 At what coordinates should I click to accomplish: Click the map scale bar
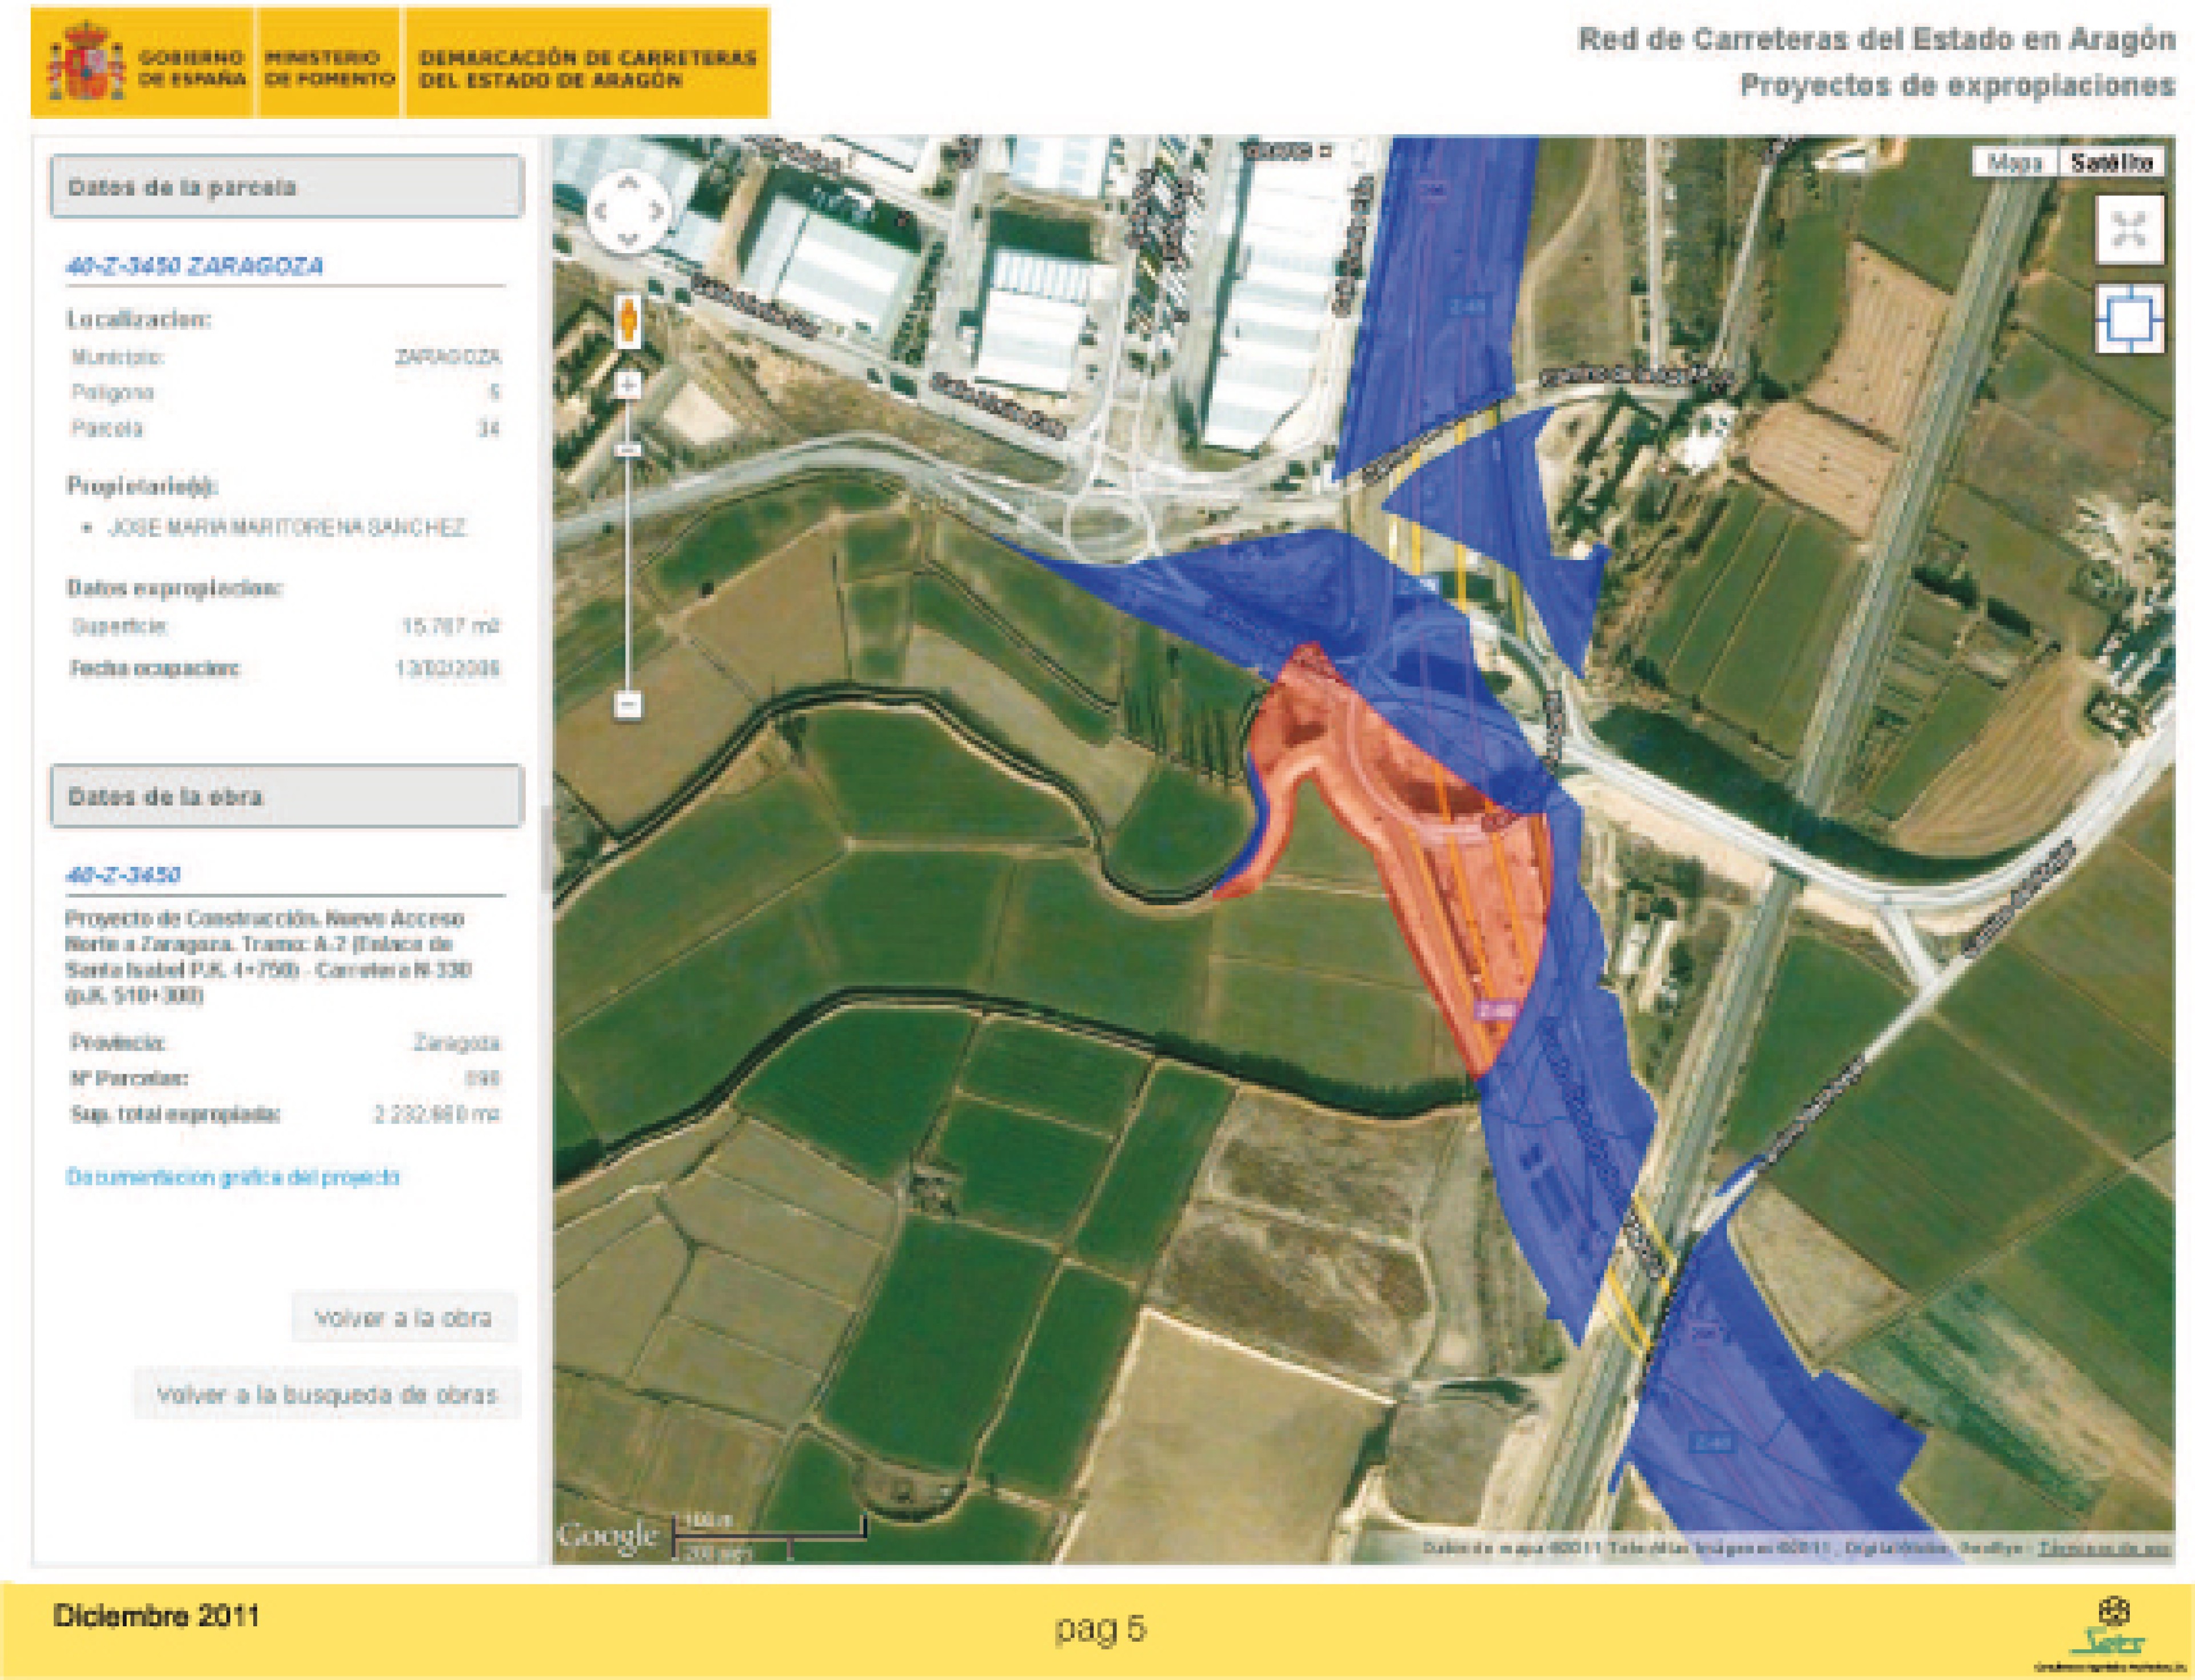click(x=768, y=1536)
